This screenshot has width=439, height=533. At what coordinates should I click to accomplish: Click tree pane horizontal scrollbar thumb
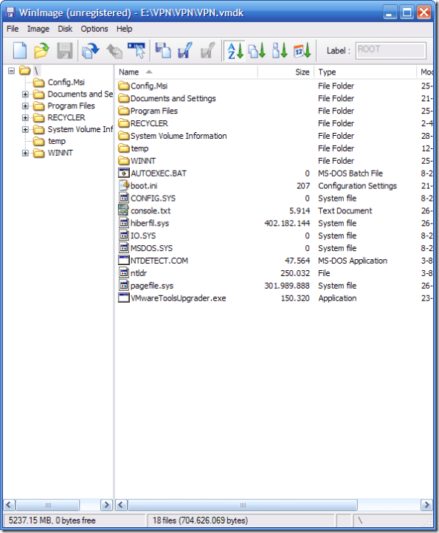pyautogui.click(x=47, y=505)
